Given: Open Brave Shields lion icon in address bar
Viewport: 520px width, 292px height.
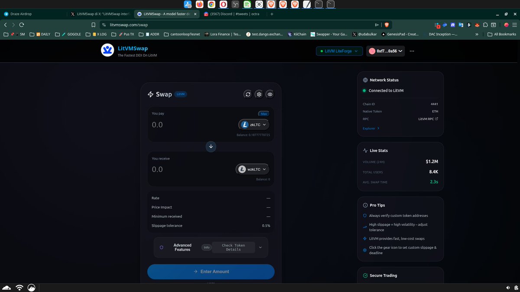Looking at the screenshot, I should tap(386, 25).
